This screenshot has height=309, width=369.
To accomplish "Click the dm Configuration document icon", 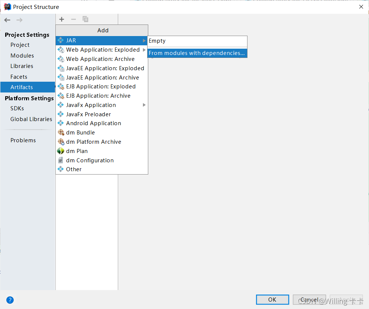I will (x=61, y=160).
